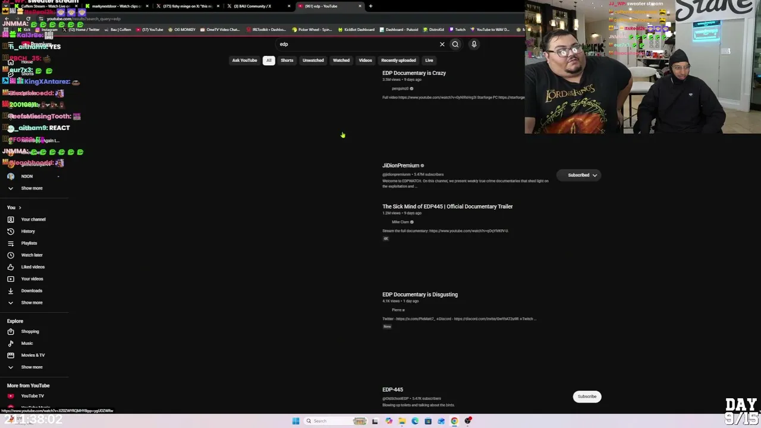Focus the YouTube search box
The width and height of the screenshot is (761, 428).
click(357, 44)
